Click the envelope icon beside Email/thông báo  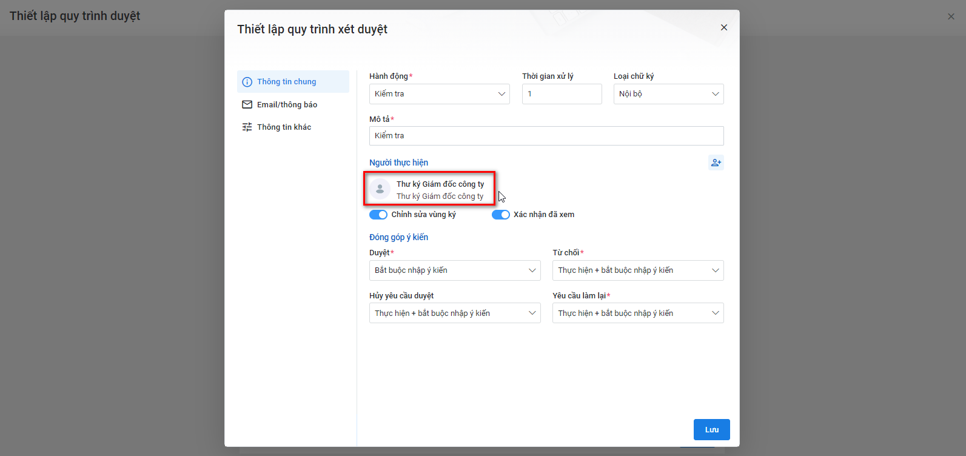pos(247,104)
